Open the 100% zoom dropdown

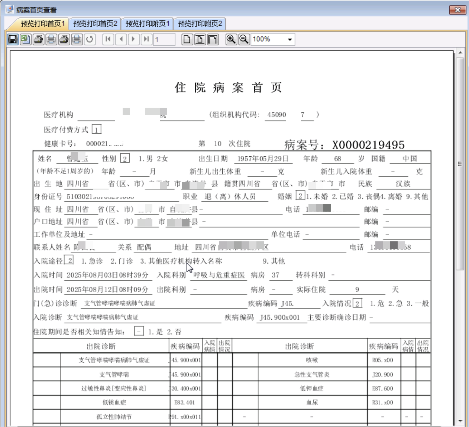pos(290,39)
